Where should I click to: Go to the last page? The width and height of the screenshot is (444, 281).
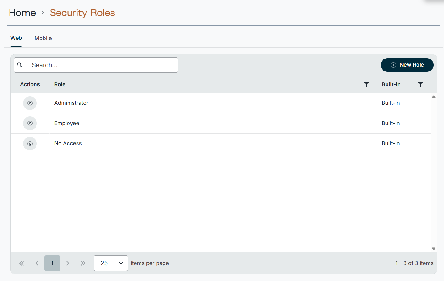(x=83, y=263)
